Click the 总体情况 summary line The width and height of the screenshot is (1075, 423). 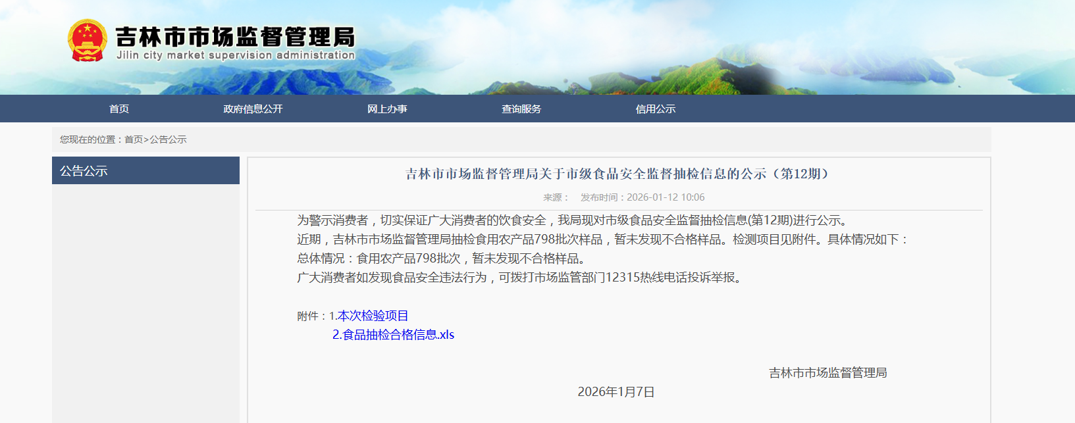click(x=441, y=259)
